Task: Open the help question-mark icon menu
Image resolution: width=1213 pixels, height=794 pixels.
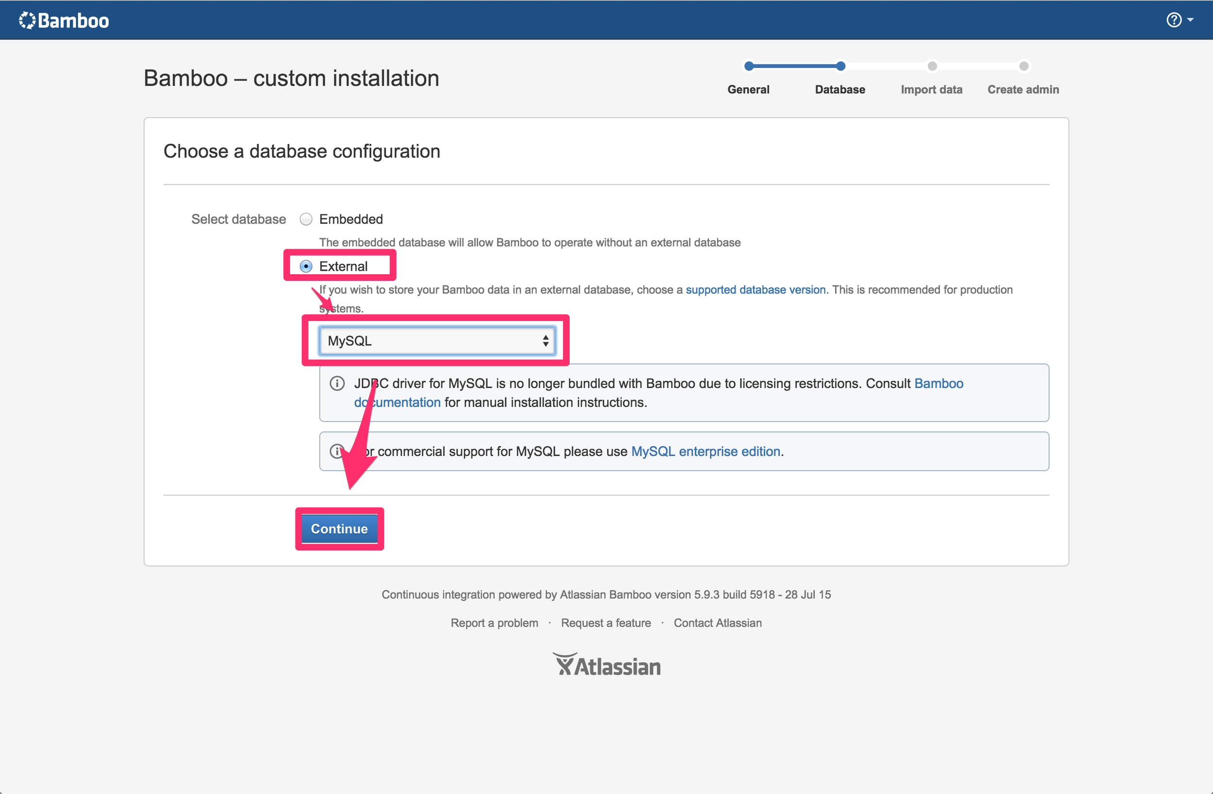Action: point(1174,20)
